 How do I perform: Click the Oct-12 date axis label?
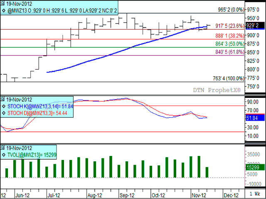click(x=158, y=195)
